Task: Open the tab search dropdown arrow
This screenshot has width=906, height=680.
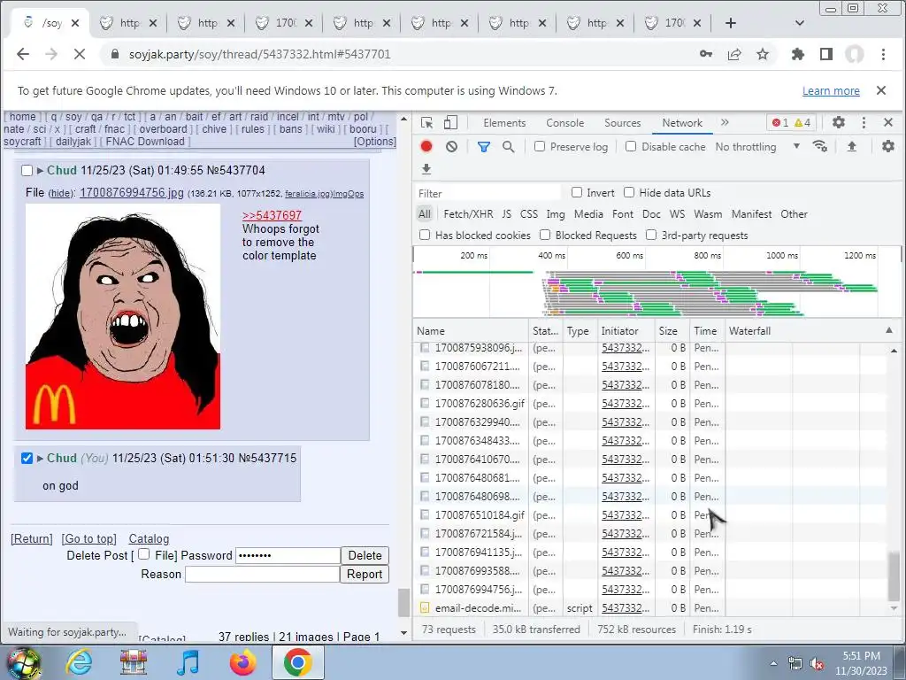Action: (x=800, y=23)
